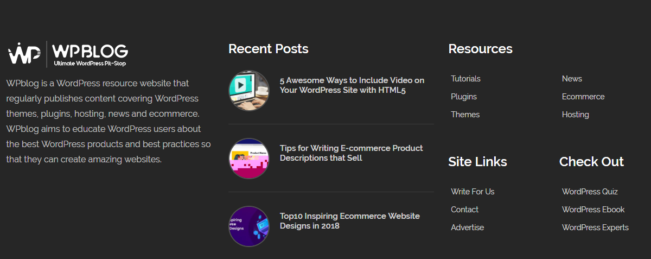Read '5 Awesome Ways to Include Video' post

[352, 85]
